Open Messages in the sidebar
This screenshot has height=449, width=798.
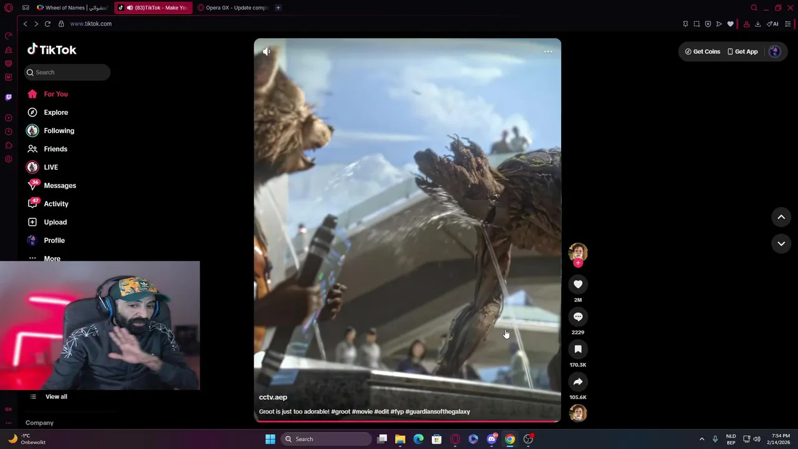point(52,186)
